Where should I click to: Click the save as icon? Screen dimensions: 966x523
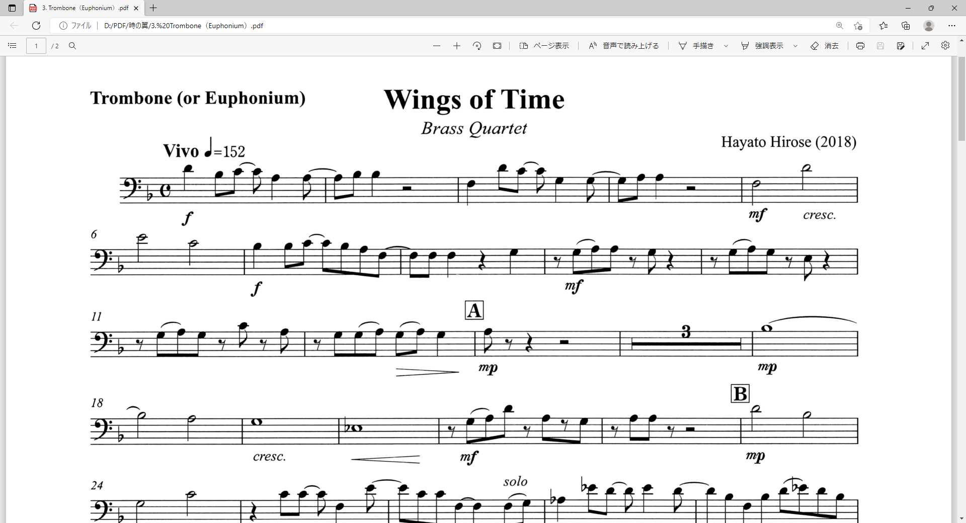coord(901,46)
